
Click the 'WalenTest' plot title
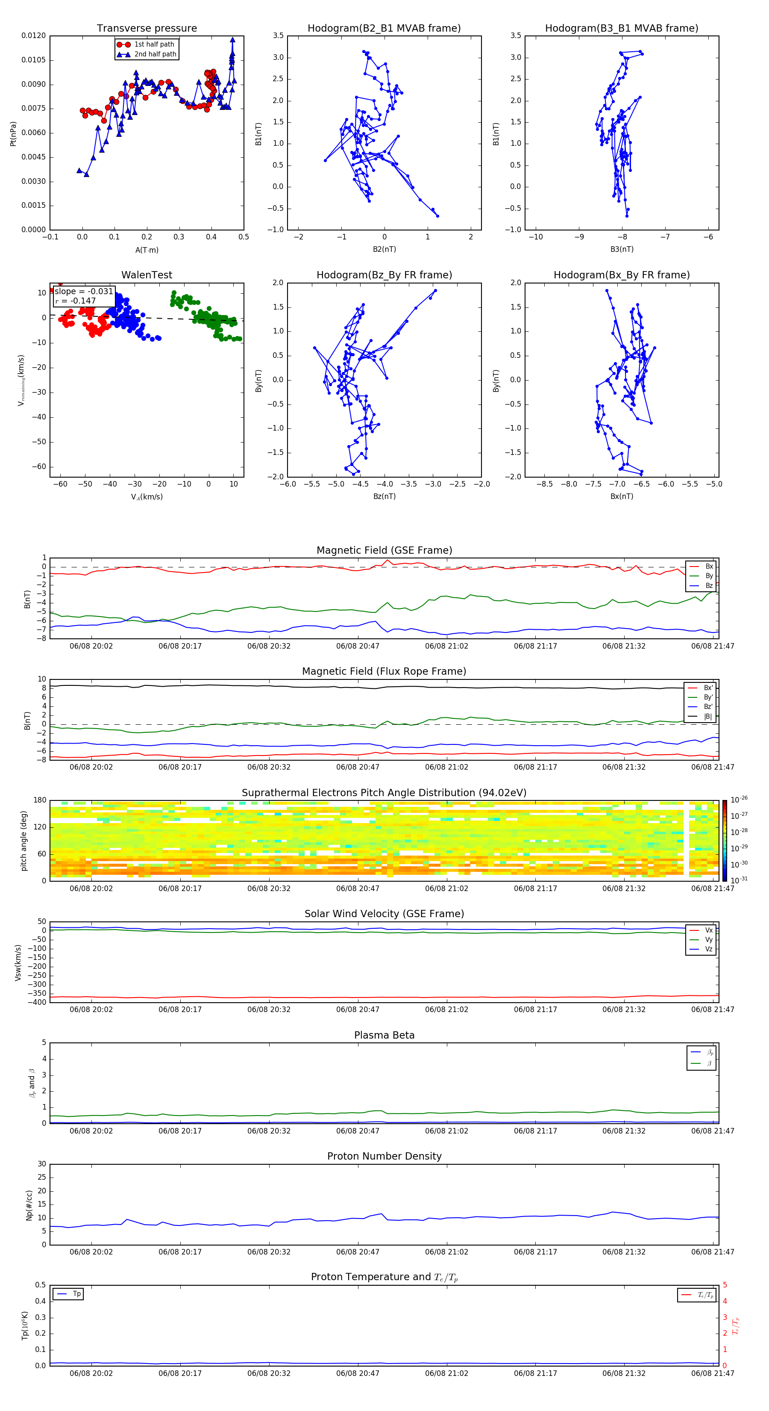click(147, 275)
